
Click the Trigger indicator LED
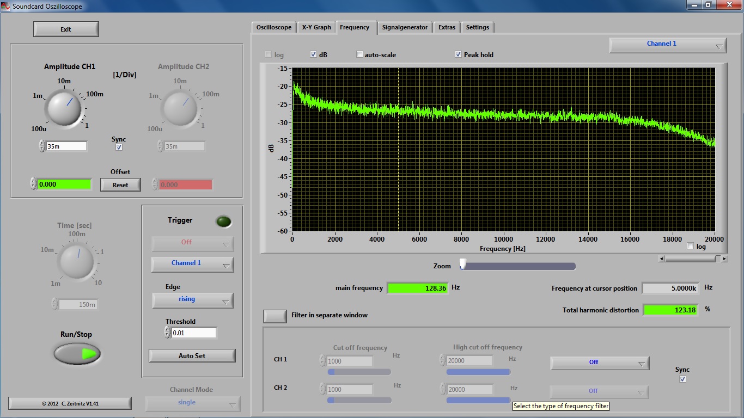coord(223,222)
